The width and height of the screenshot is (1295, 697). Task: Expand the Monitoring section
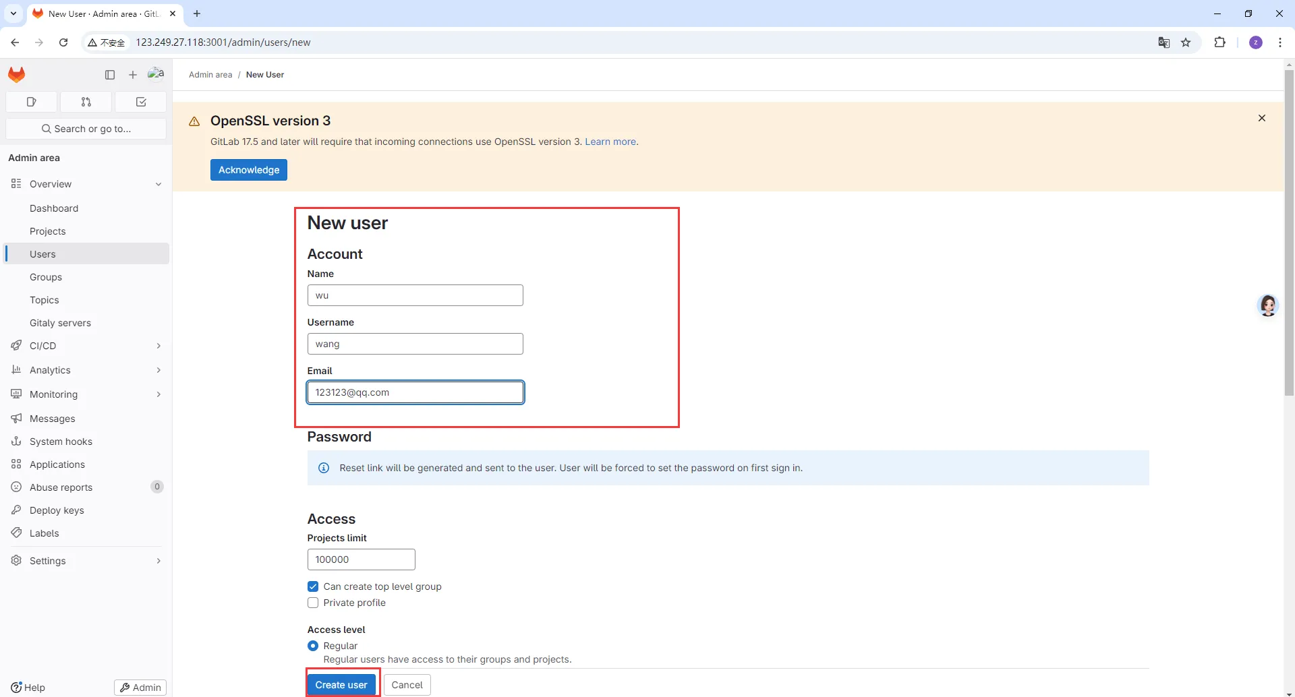click(86, 394)
